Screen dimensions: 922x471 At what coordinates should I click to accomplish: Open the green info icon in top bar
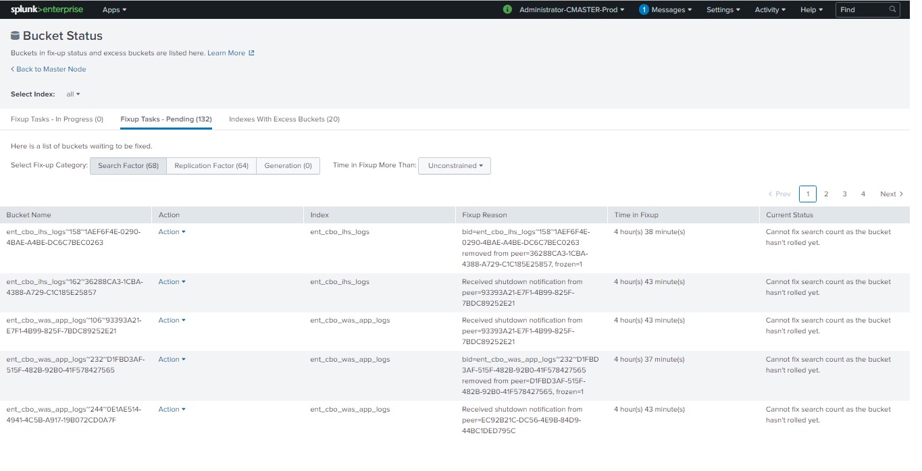[x=507, y=9]
